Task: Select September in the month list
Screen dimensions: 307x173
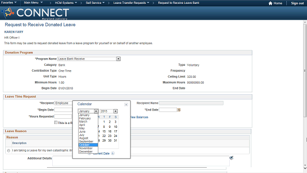Action: [88, 142]
